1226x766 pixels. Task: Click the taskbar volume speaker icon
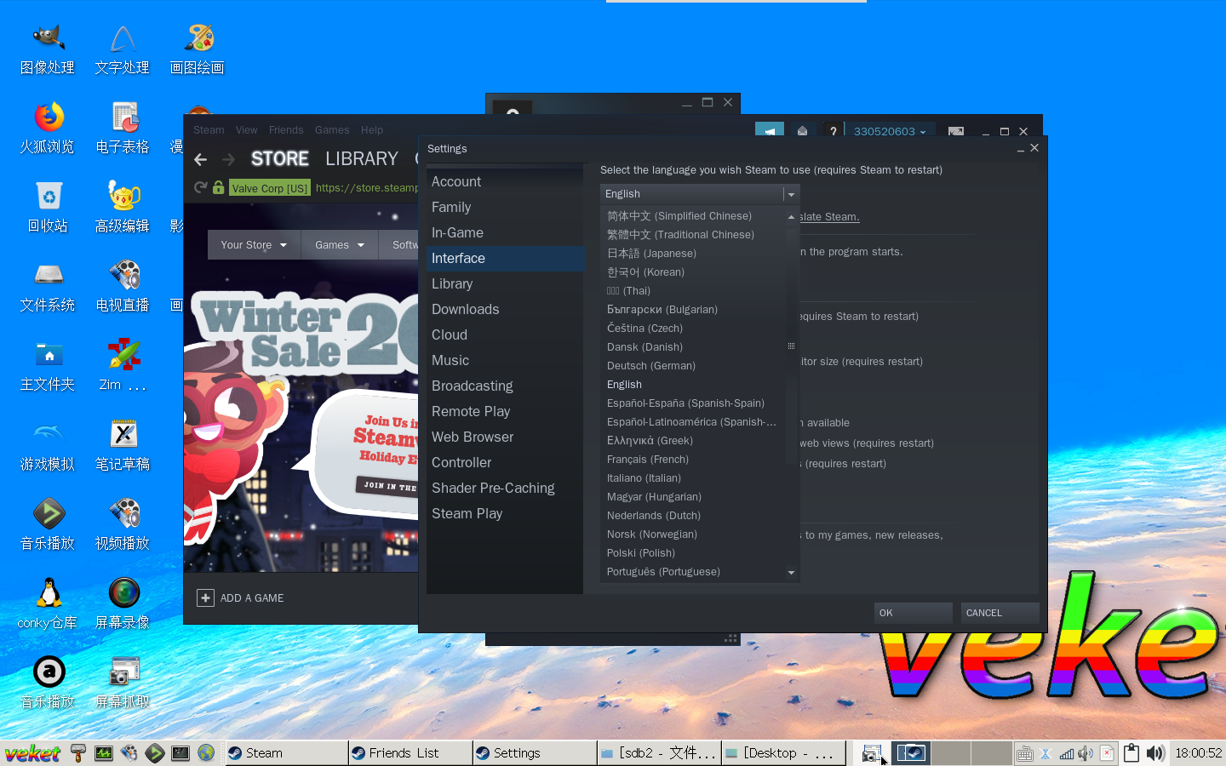(1155, 753)
